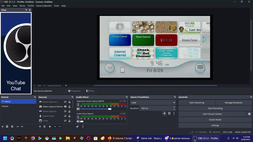This screenshot has height=142, width=253.
Task: Open the Docks menu
Action: (22, 6)
